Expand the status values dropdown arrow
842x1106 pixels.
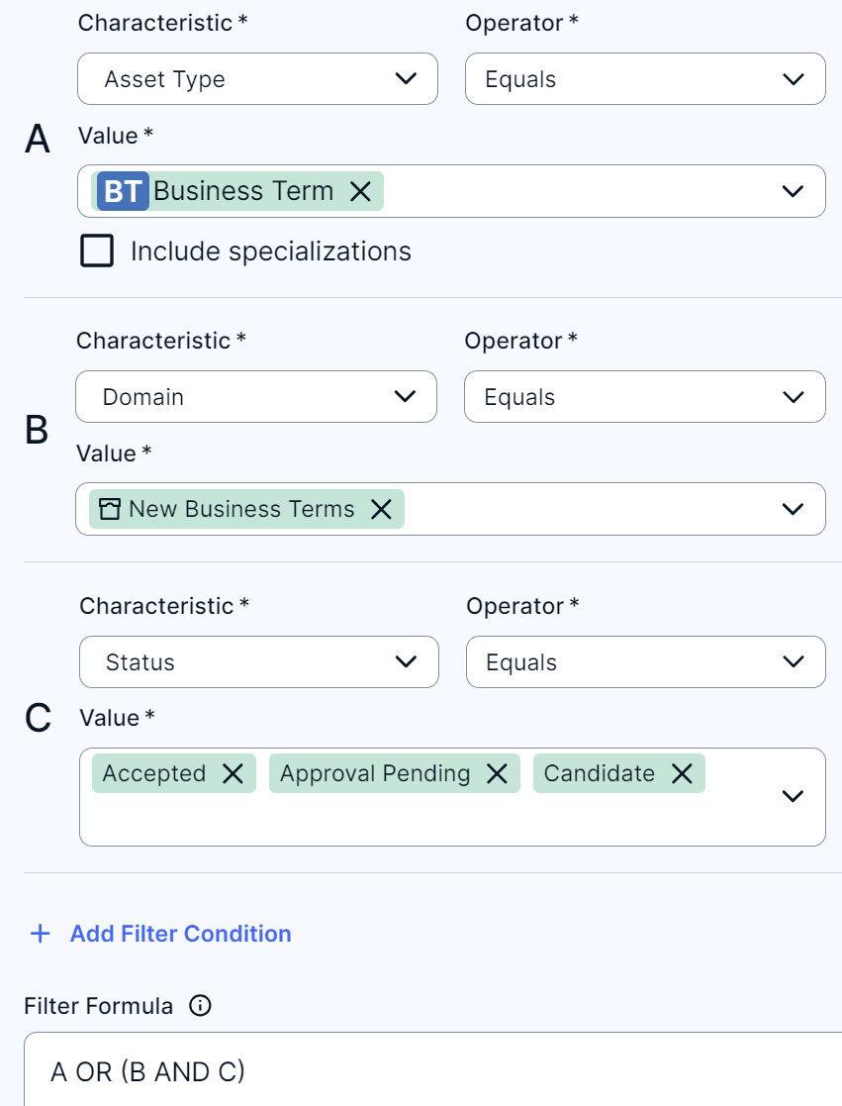coord(793,796)
